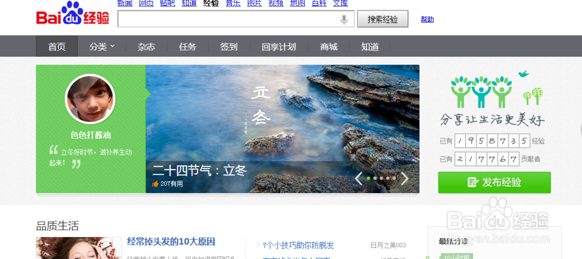Click the thumbs-up icon beside 207有用
Viewport: 582px width, 259px height.
pyautogui.click(x=155, y=184)
